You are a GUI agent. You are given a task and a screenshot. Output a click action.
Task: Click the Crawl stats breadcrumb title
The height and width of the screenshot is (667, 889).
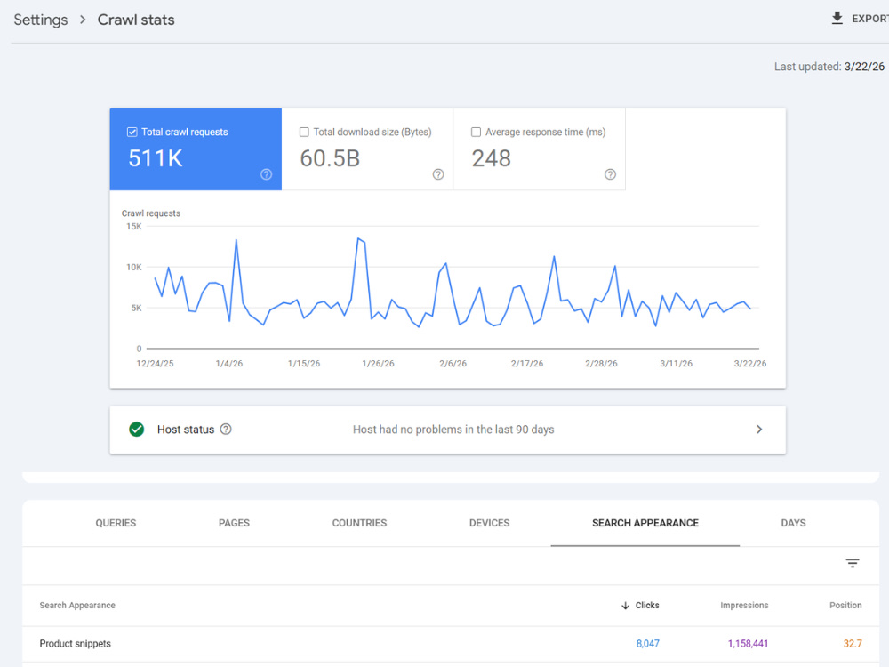[136, 20]
